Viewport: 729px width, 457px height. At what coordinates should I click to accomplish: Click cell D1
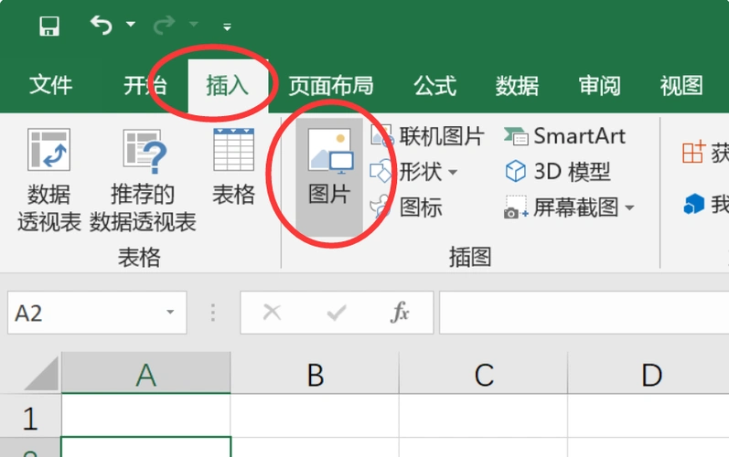pos(649,415)
